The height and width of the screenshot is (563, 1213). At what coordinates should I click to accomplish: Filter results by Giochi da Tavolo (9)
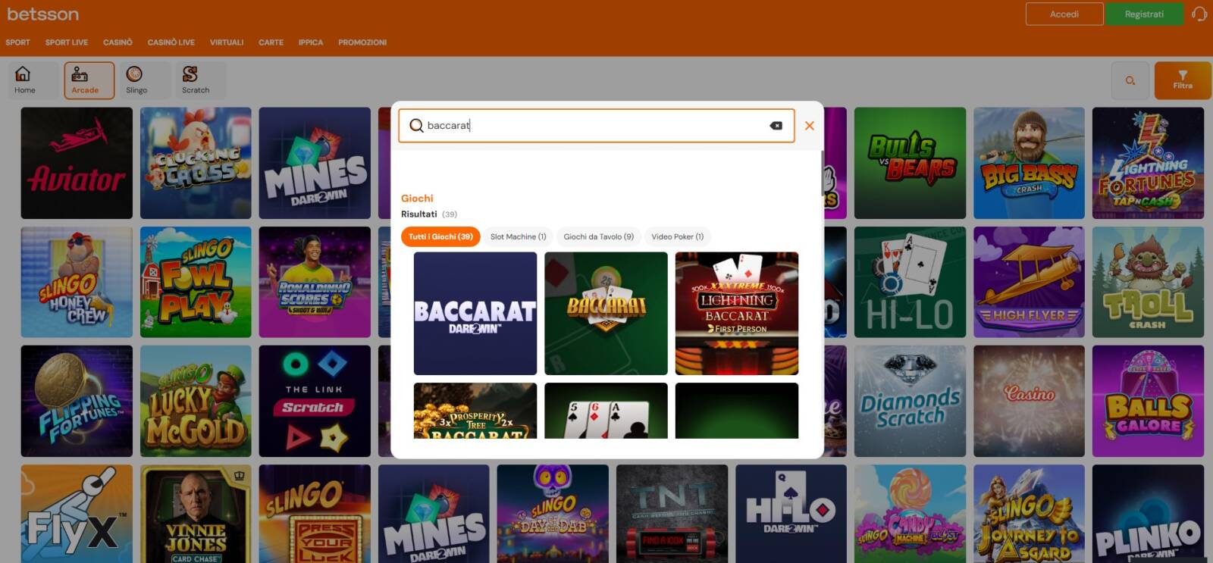[598, 237]
